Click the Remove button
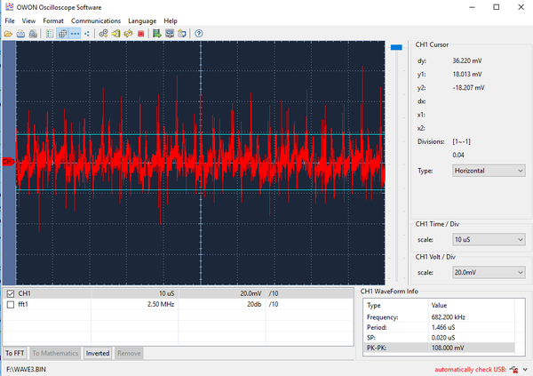The height and width of the screenshot is (376, 533). (x=129, y=353)
